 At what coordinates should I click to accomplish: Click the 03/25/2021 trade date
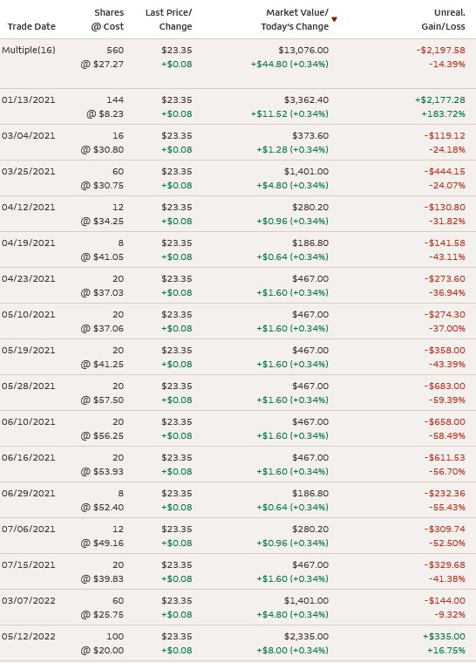(28, 172)
